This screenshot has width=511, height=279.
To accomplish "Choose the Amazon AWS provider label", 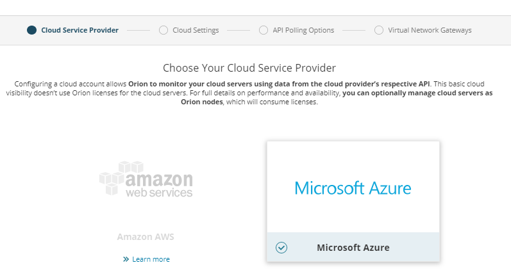I will click(x=146, y=237).
